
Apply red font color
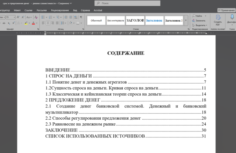33,23
